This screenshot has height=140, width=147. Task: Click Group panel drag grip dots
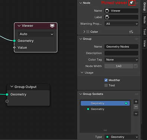coord(137,39)
